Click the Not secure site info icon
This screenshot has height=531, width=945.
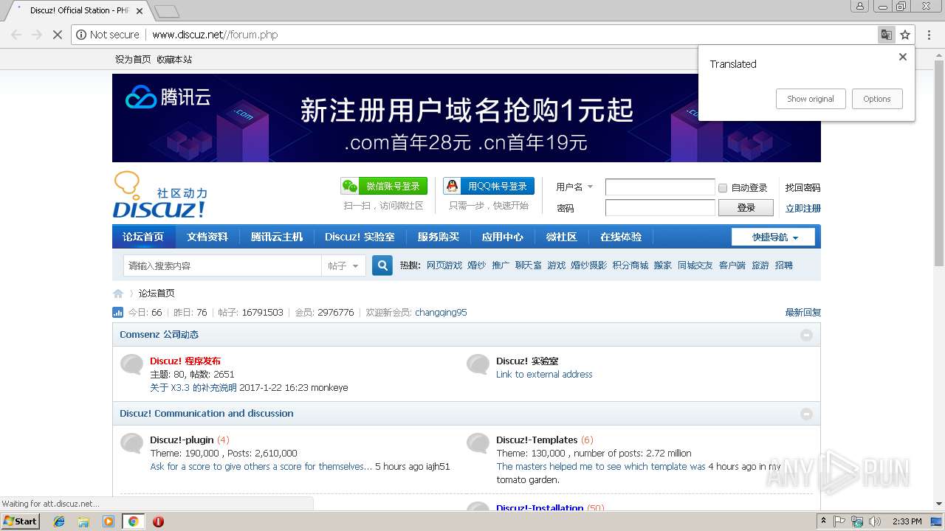(x=81, y=35)
